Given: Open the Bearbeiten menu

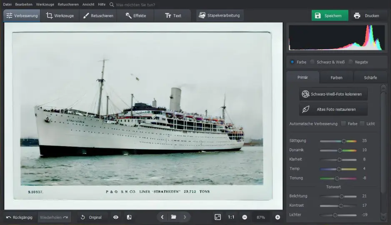Looking at the screenshot, I should point(24,5).
